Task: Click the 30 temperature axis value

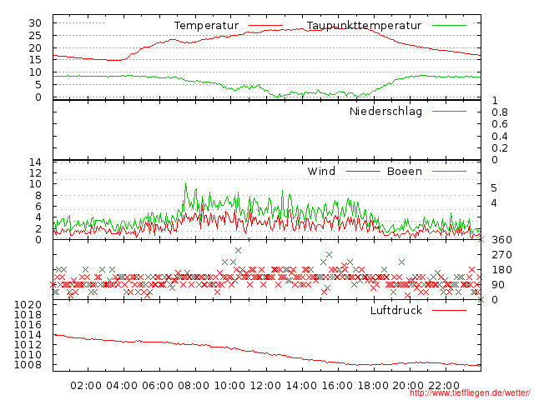Action: click(35, 23)
